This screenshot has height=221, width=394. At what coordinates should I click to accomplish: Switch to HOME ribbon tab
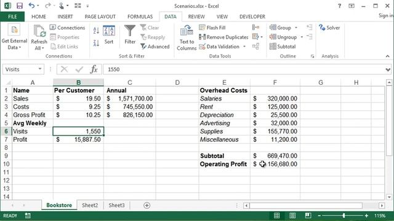click(39, 17)
